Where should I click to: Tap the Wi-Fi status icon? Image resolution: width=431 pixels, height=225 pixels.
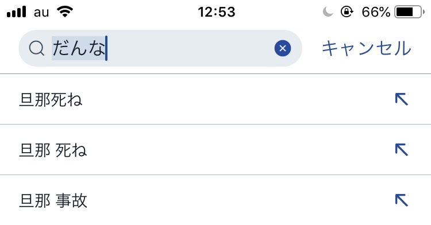click(65, 12)
